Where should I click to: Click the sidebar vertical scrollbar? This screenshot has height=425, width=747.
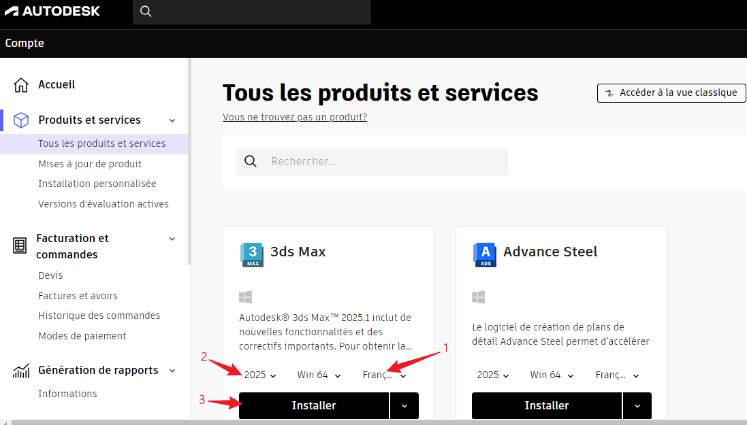tap(189, 162)
